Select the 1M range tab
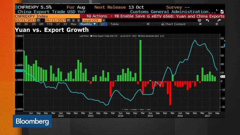The image size is (240, 135). tap(33, 24)
